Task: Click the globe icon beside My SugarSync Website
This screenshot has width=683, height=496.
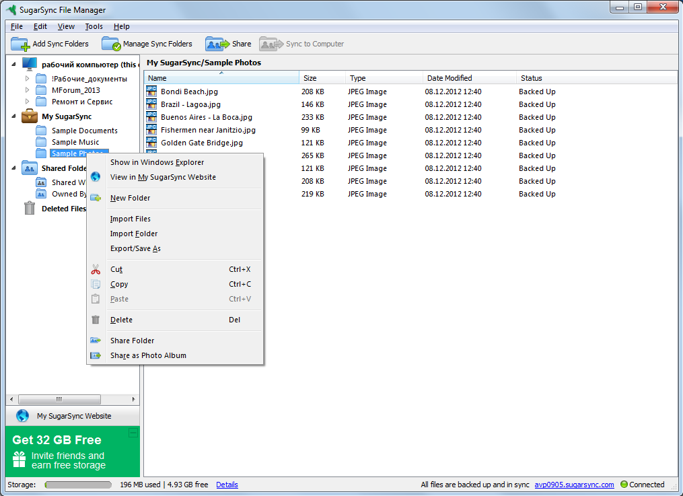Action: click(23, 416)
